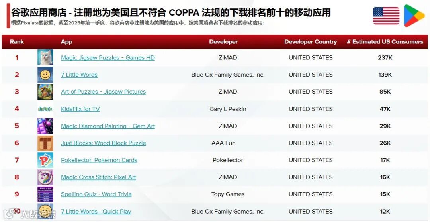This screenshot has width=430, height=222.
Task: Click UNITED STATES in the Spelling Quiz row
Action: coord(311,194)
